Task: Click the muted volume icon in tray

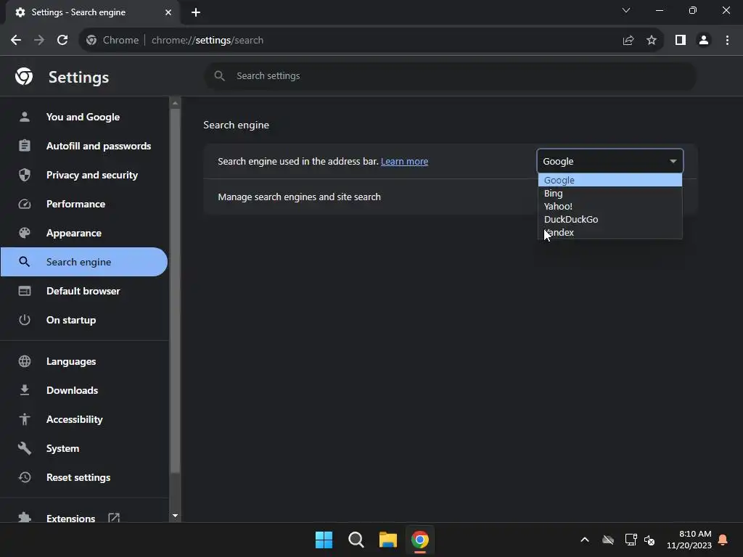Action: pos(649,540)
